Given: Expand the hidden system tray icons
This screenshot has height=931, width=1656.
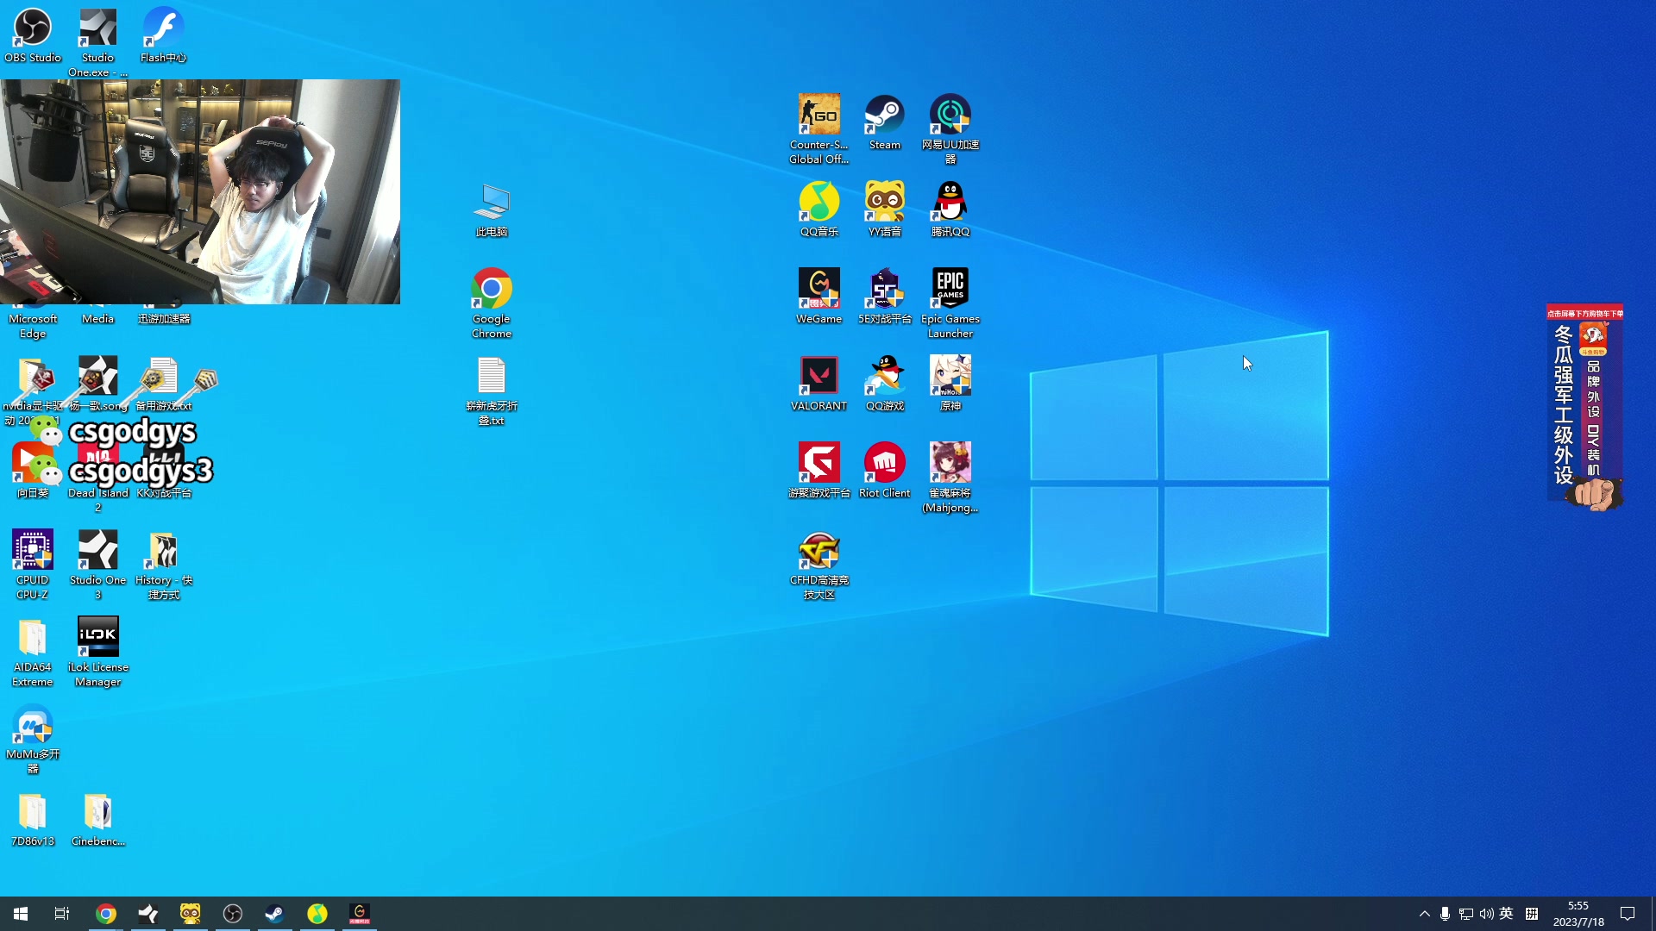Looking at the screenshot, I should (x=1424, y=914).
